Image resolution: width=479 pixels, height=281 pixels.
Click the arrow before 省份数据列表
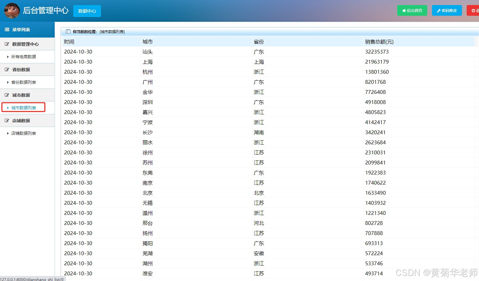pyautogui.click(x=8, y=82)
